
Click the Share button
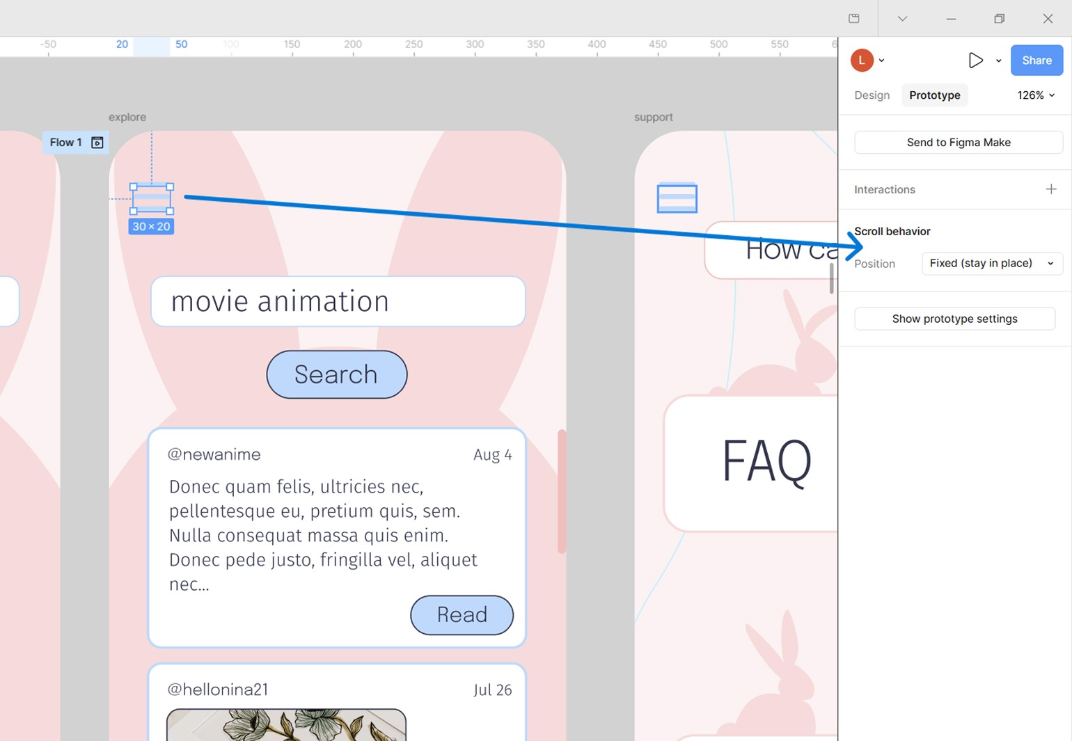1036,61
